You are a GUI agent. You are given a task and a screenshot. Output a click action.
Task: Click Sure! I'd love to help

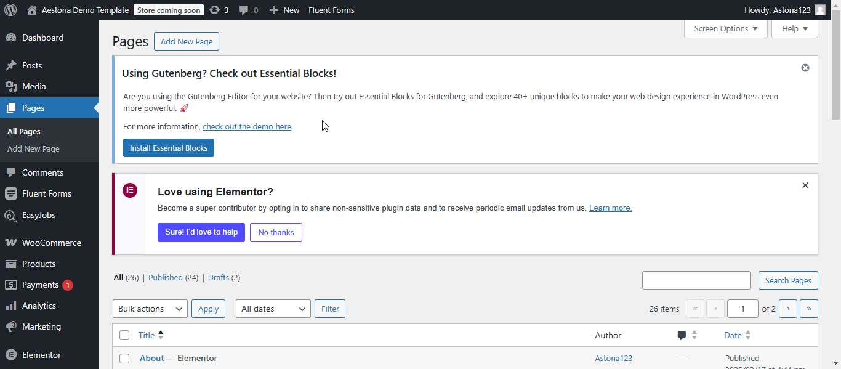201,232
